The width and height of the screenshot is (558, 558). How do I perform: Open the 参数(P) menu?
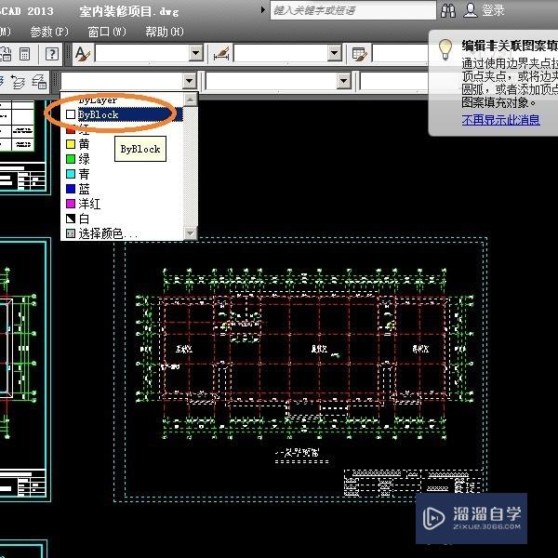[x=49, y=32]
